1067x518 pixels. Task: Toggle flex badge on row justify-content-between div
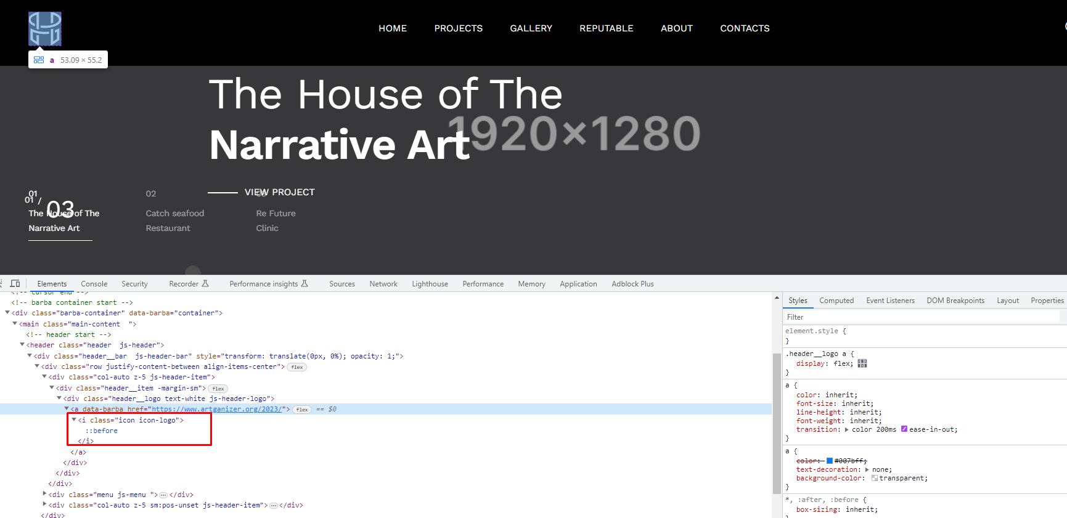(297, 367)
